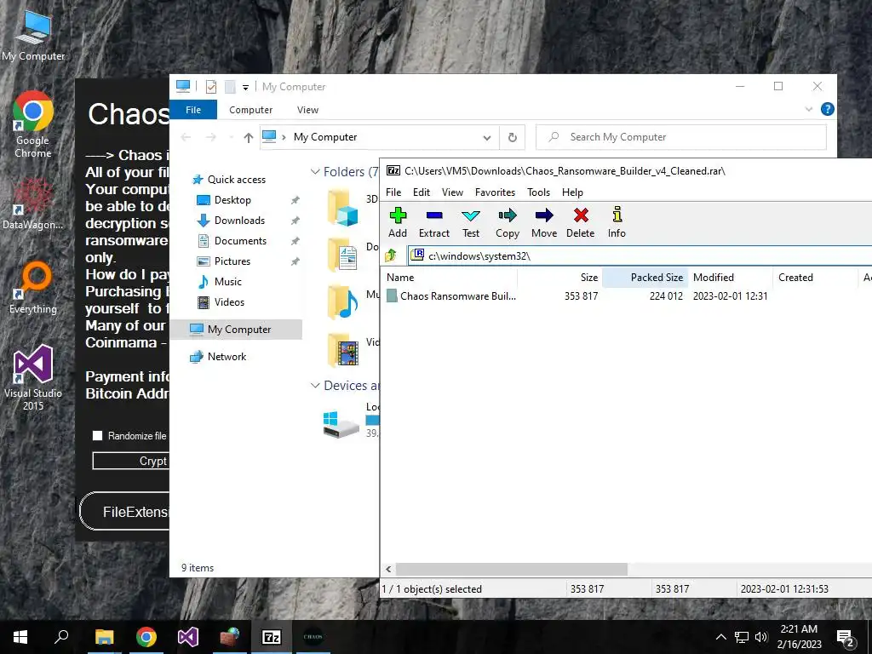Collapse the Devices group chevron
The height and width of the screenshot is (654, 872).
[315, 386]
